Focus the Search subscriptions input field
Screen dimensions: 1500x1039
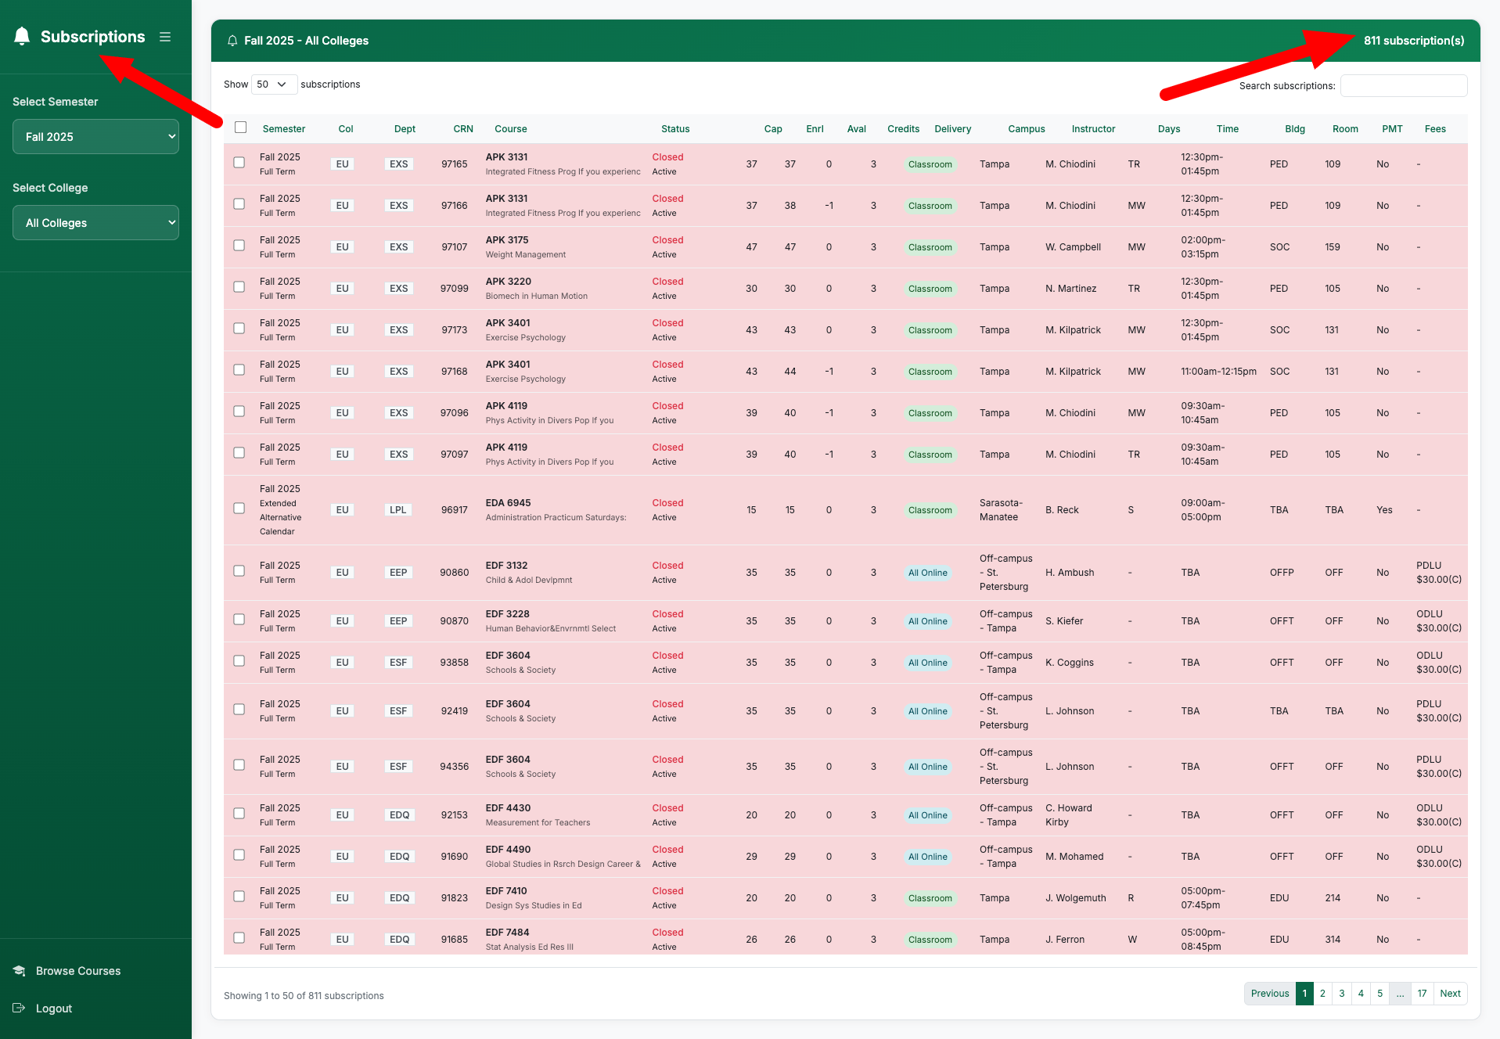click(1404, 86)
